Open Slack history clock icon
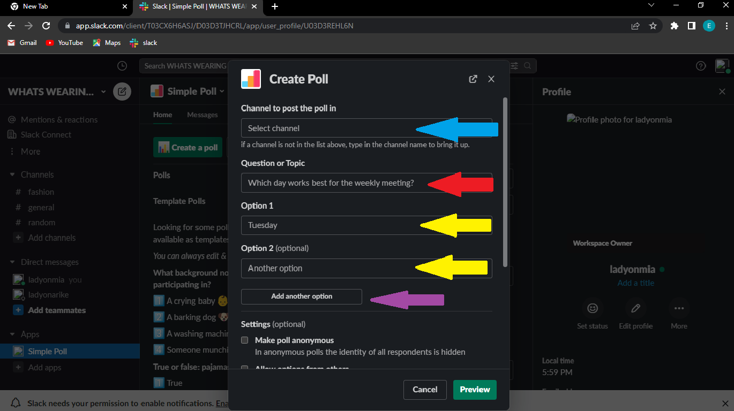 point(122,66)
